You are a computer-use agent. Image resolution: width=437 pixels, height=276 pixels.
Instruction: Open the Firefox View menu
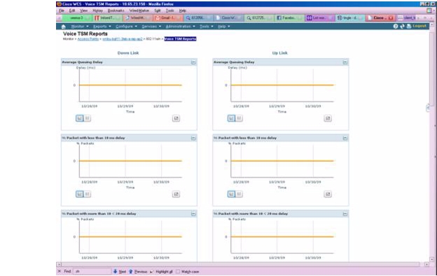[x=84, y=11]
